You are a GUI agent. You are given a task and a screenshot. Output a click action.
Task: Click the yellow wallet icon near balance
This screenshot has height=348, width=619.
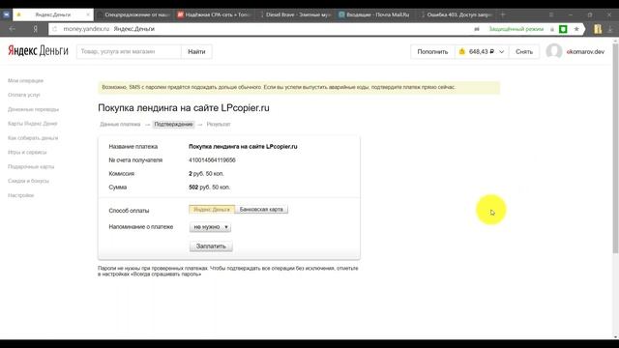tap(462, 51)
